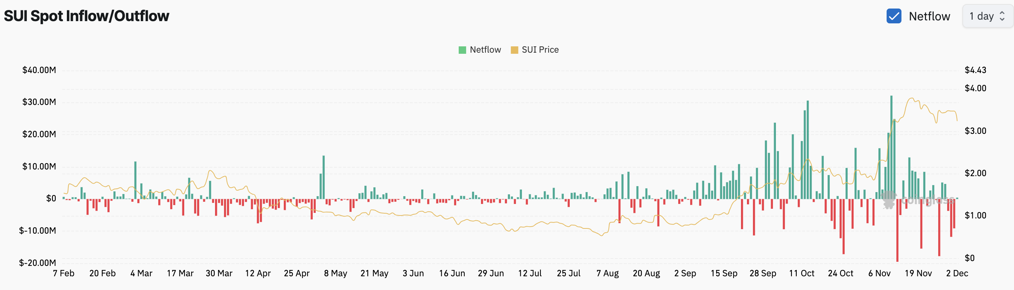The height and width of the screenshot is (290, 1014).
Task: Toggle the yellow SUI Price legend swatch
Action: 514,50
